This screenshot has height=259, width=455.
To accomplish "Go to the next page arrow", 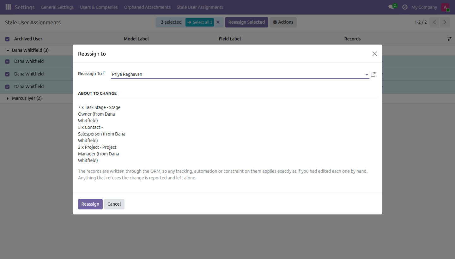I will click(x=445, y=22).
